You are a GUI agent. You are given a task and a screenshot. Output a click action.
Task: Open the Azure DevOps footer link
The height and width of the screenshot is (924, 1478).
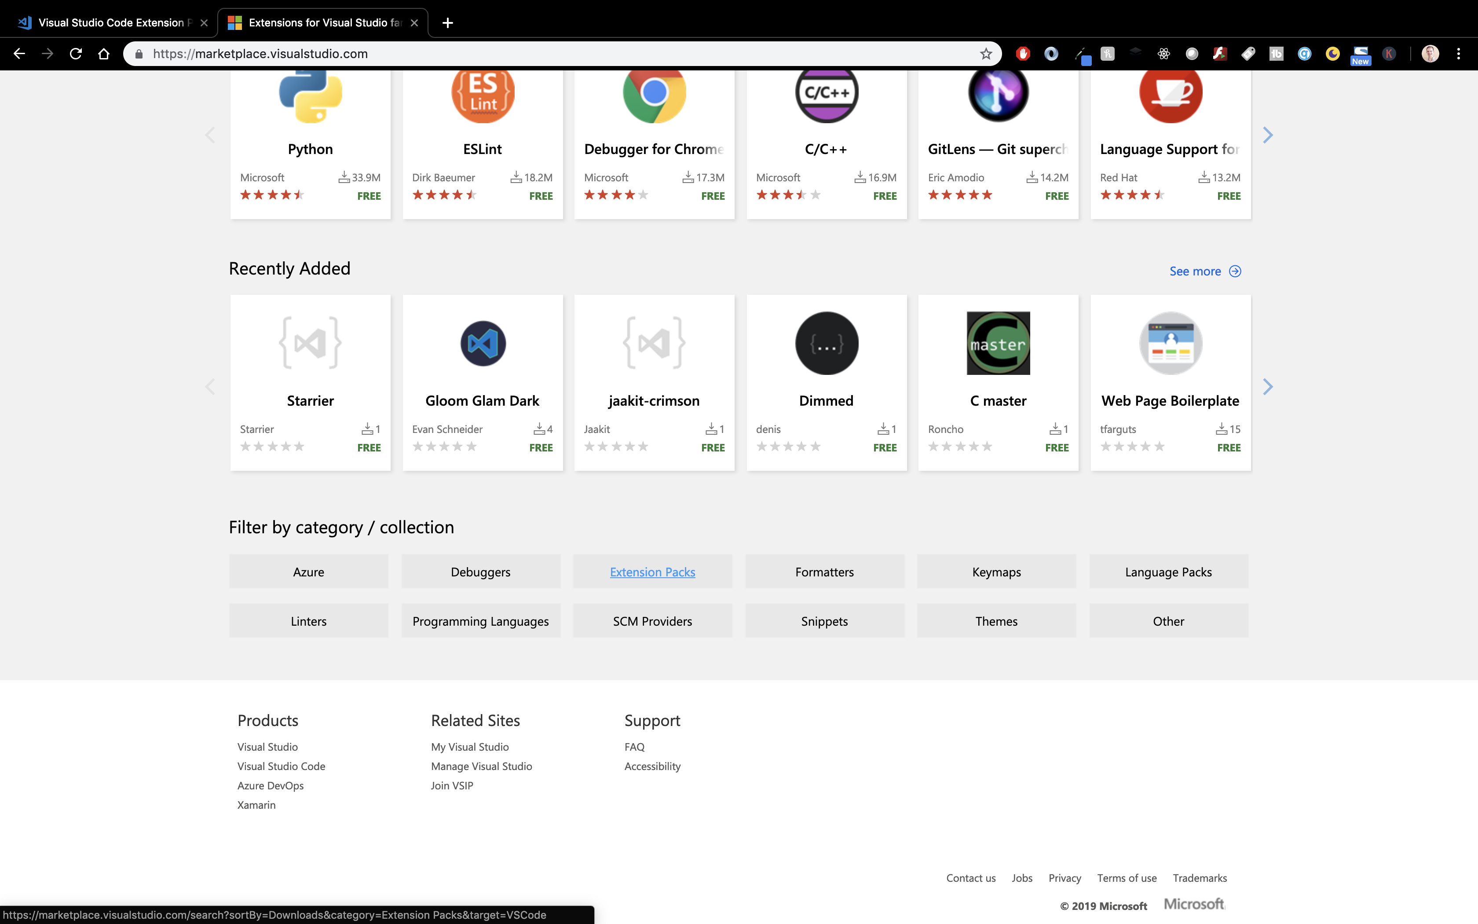click(x=270, y=785)
